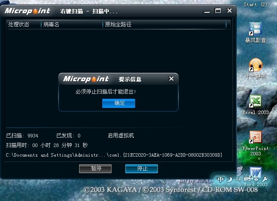277x201 pixels.
Task: Open the 千千静听 desktop shortcut
Action: (x=255, y=68)
